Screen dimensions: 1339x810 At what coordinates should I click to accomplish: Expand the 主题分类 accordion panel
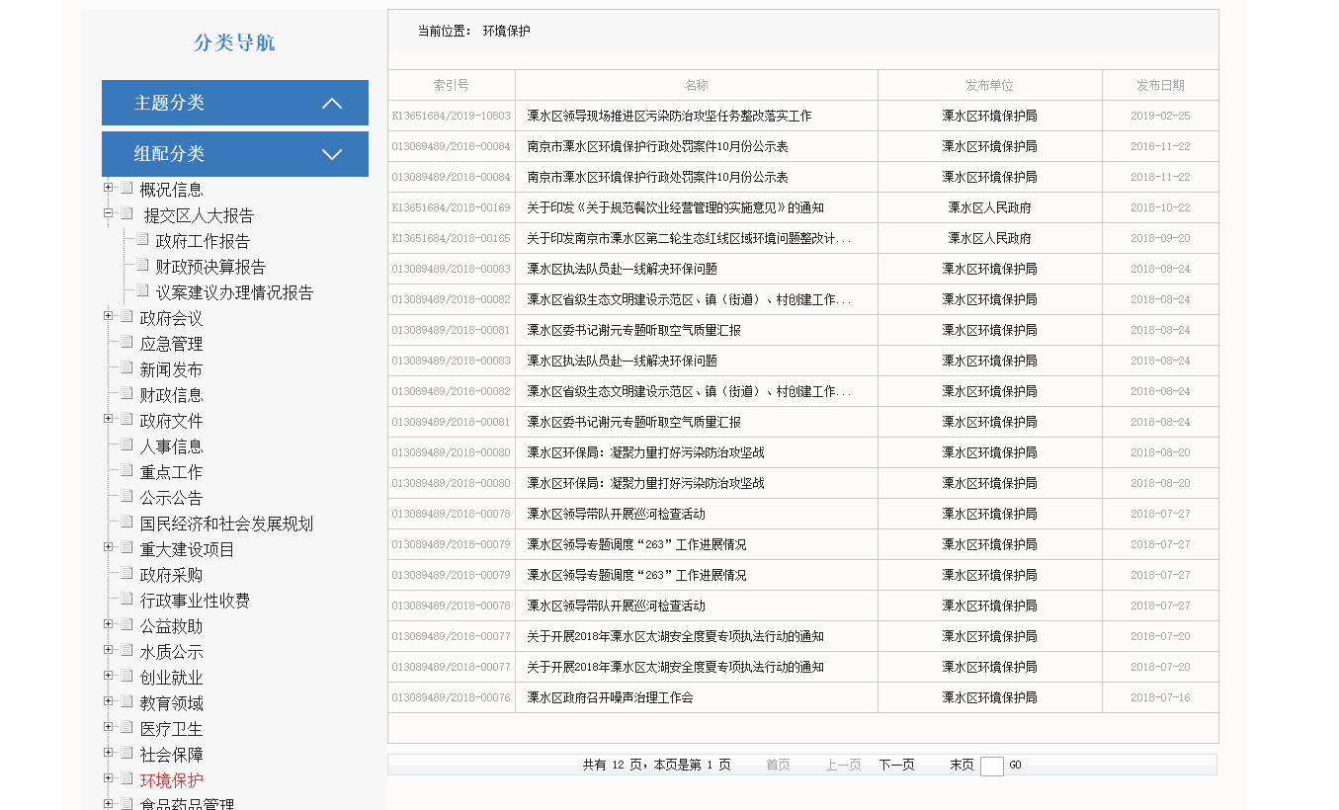coord(234,103)
